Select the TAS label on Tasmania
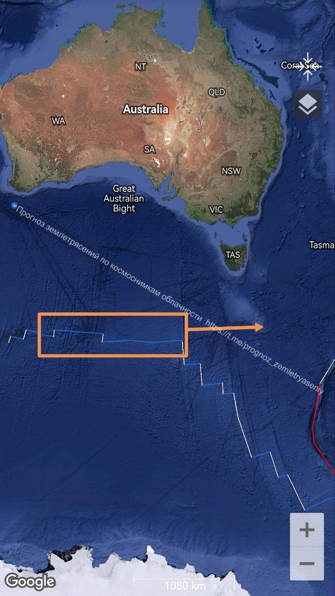The image size is (335, 596). click(233, 255)
